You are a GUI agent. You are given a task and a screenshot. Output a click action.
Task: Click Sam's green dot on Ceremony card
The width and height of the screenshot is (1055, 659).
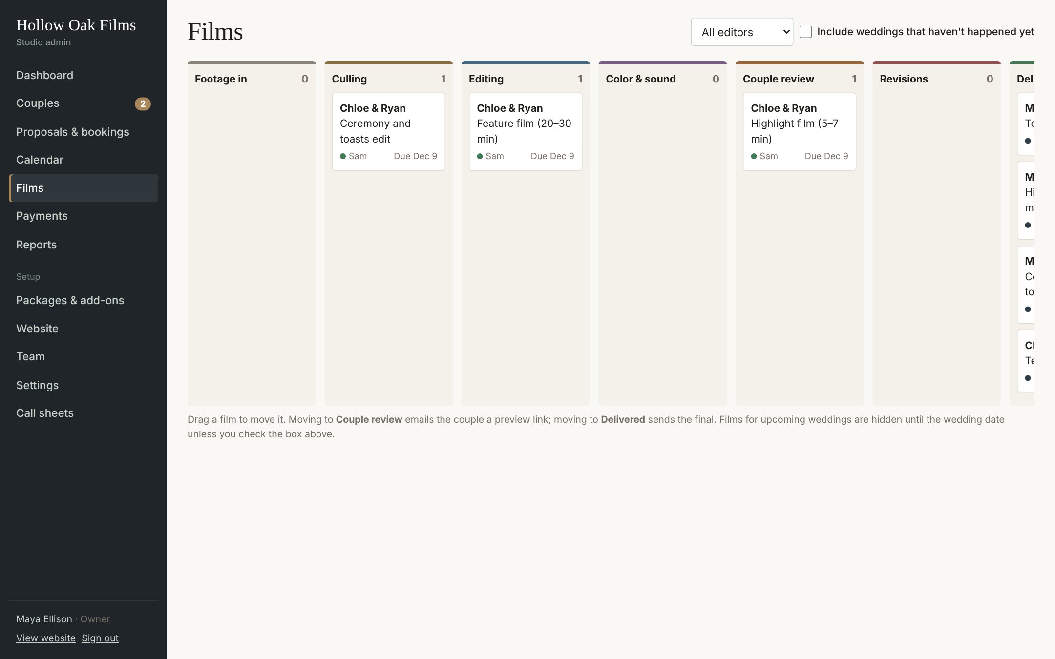coord(343,156)
